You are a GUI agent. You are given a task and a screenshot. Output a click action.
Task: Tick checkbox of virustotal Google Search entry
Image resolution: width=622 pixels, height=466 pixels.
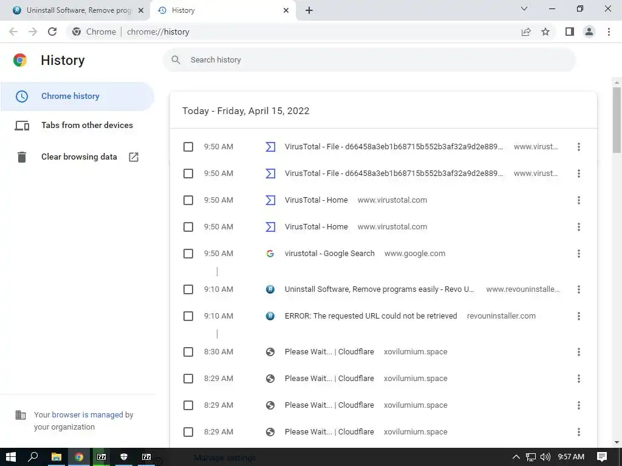[x=188, y=254]
